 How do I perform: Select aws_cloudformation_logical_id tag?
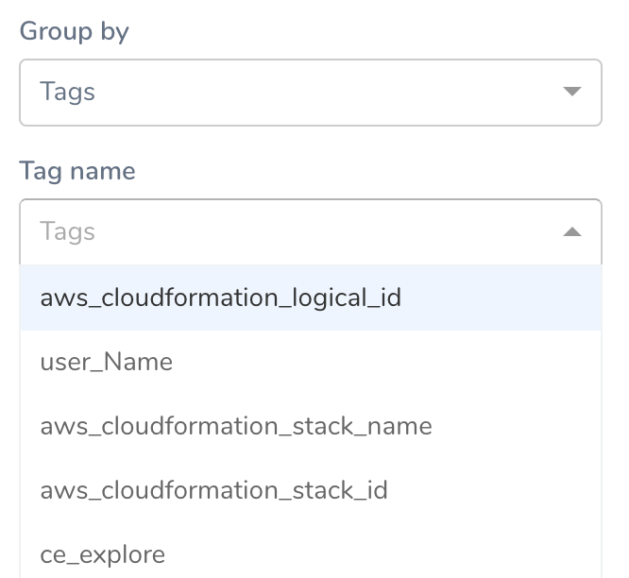pos(311,297)
